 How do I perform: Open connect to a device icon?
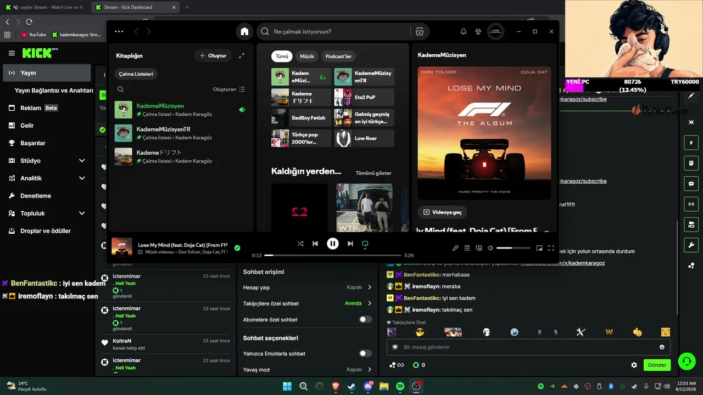point(479,248)
